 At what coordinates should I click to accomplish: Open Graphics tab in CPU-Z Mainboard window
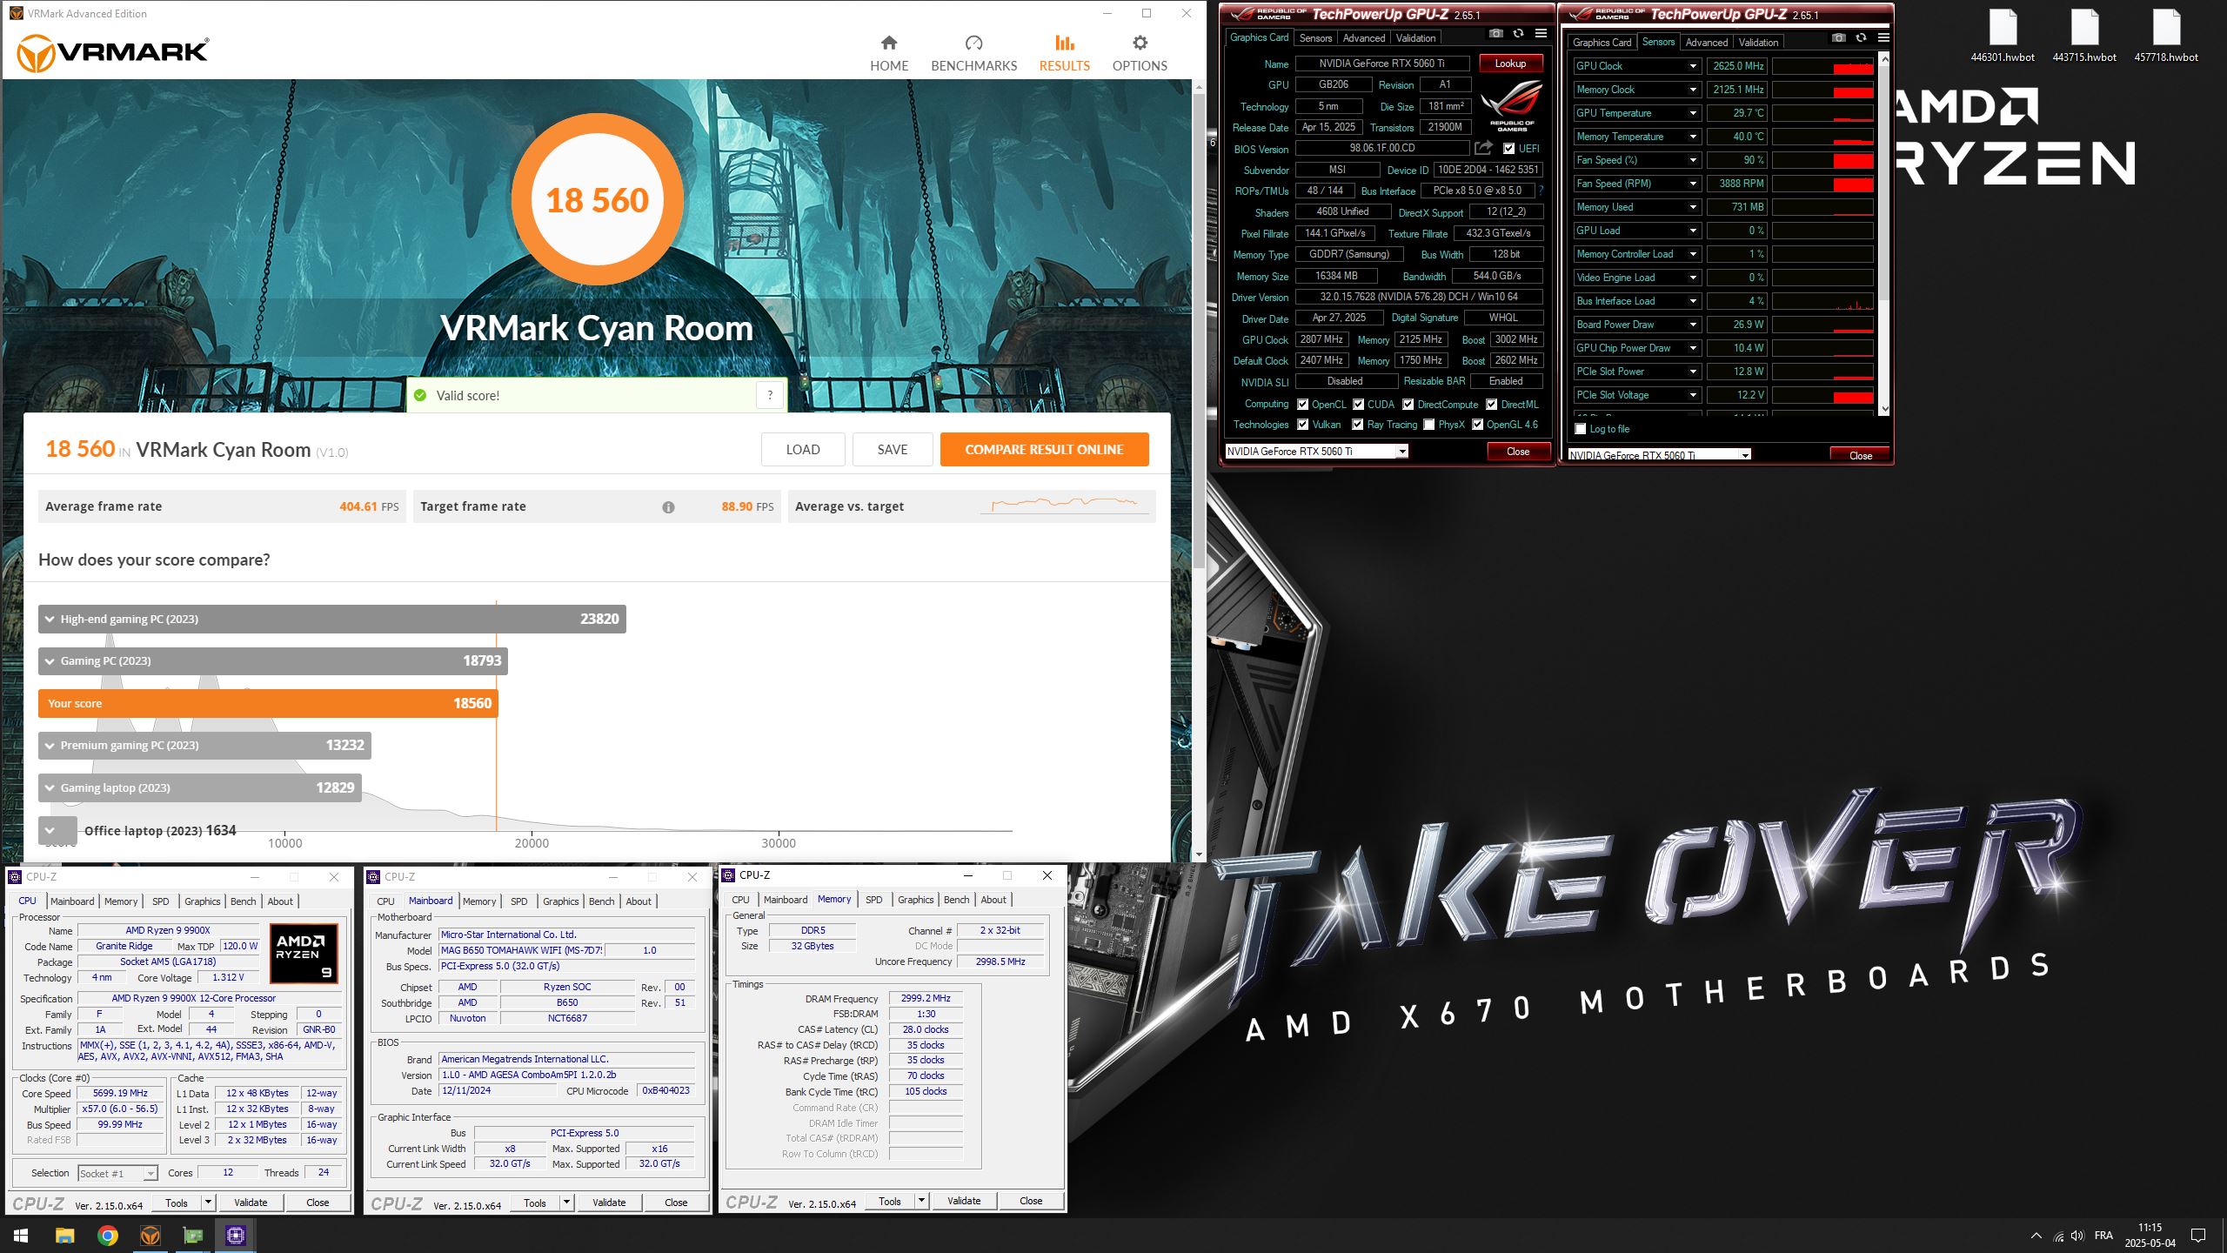pyautogui.click(x=560, y=901)
